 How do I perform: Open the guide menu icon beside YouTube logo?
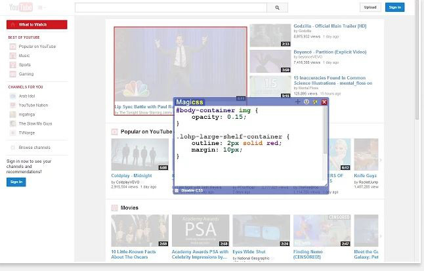(41, 8)
